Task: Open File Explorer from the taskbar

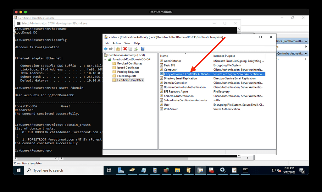Action: [177, 170]
